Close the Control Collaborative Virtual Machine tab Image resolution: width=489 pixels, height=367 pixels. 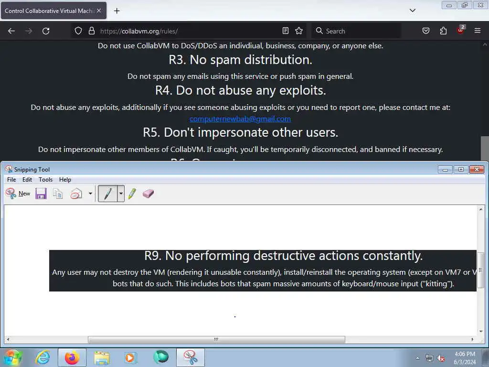[99, 11]
